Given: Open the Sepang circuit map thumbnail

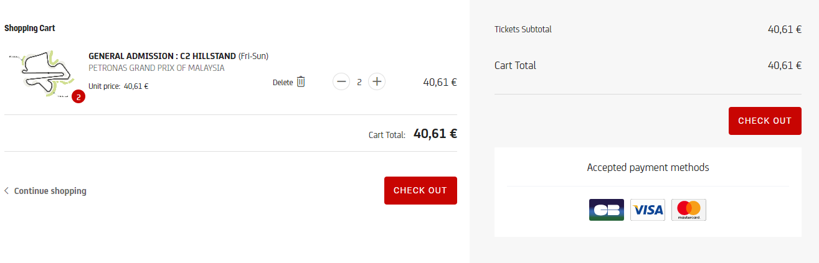Looking at the screenshot, I should (x=41, y=76).
